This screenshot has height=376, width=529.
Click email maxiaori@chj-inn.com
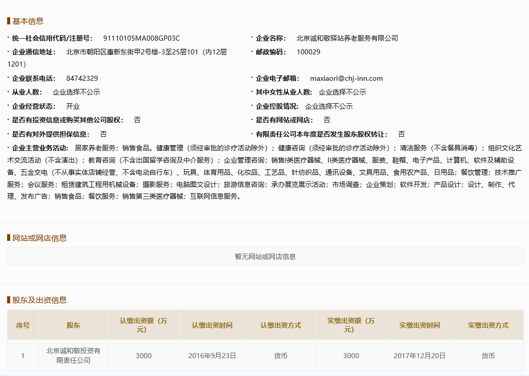pos(346,78)
